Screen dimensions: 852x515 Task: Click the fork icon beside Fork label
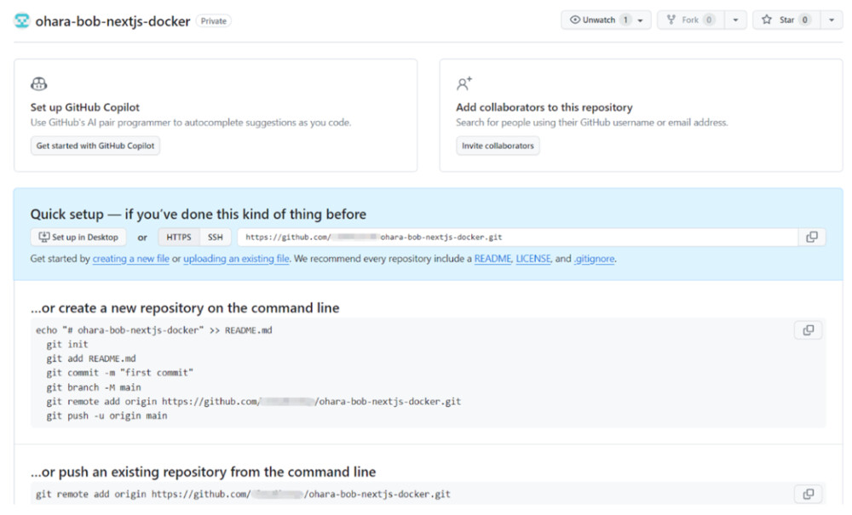(x=671, y=20)
